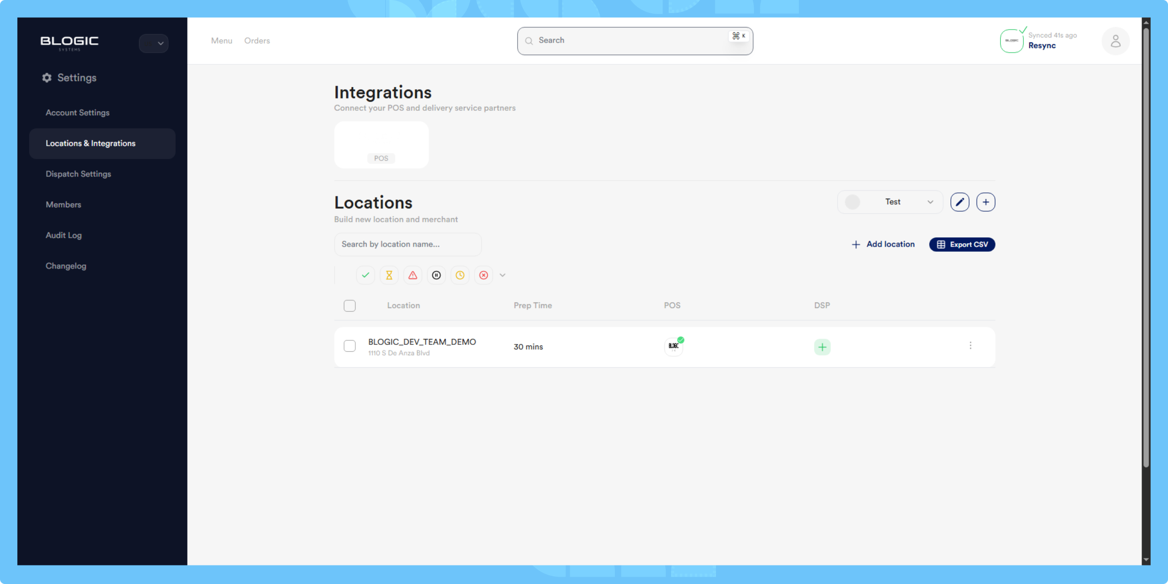Click the plus icon beside edit pencil
Image resolution: width=1168 pixels, height=584 pixels.
[986, 202]
